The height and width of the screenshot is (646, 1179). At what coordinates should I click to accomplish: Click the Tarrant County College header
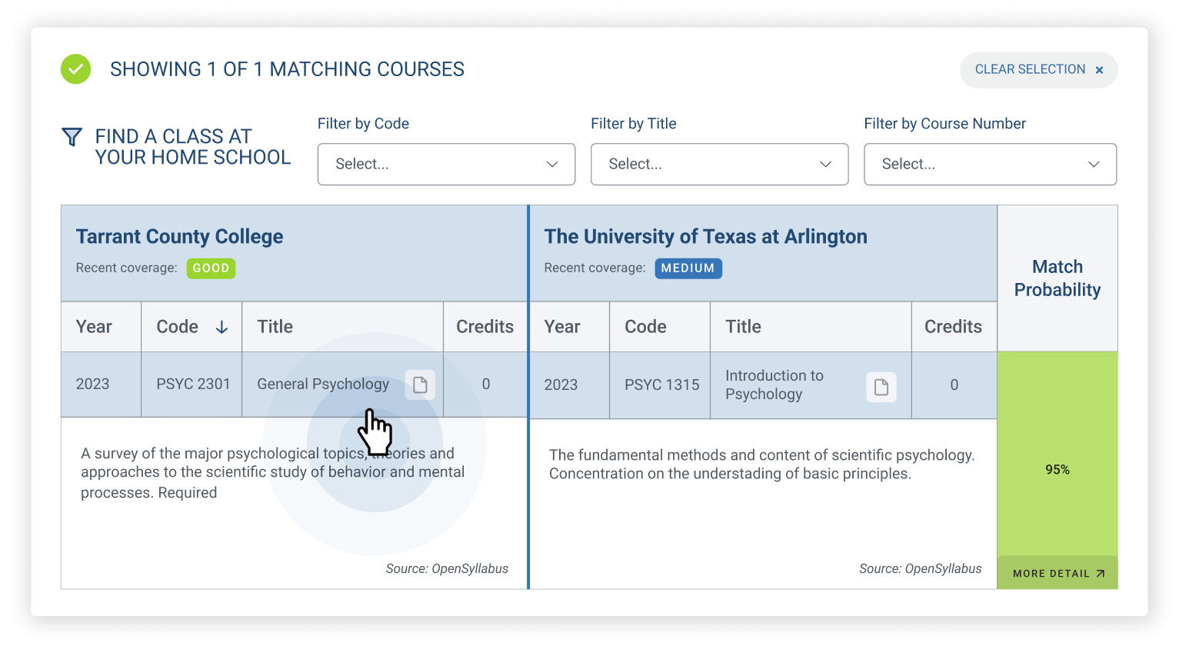point(179,236)
